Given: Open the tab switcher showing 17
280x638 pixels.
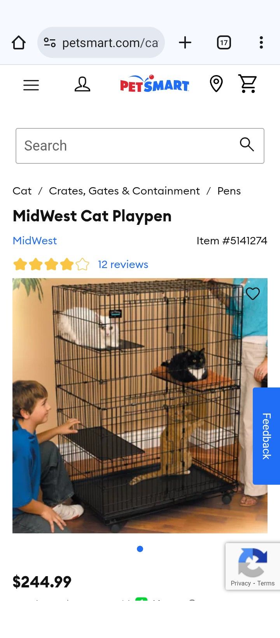Looking at the screenshot, I should (x=224, y=42).
